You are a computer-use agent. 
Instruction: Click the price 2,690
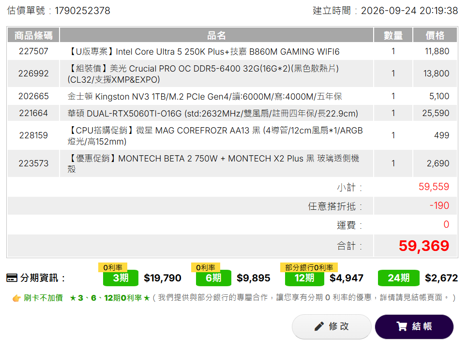(x=438, y=163)
